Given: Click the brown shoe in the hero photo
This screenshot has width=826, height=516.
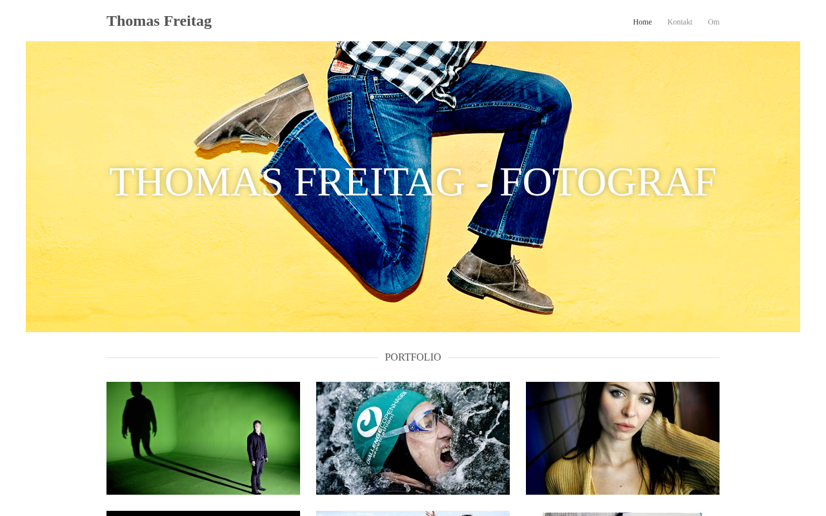Looking at the screenshot, I should click(x=500, y=277).
